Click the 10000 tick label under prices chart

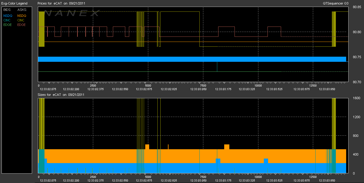point(258,85)
